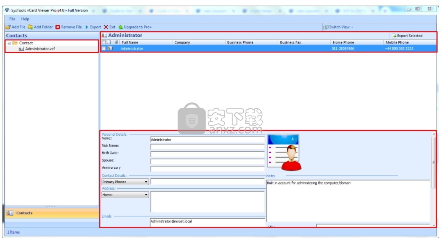The height and width of the screenshot is (238, 442).
Task: Click Upgrade to Pro+ label
Action: tap(138, 27)
